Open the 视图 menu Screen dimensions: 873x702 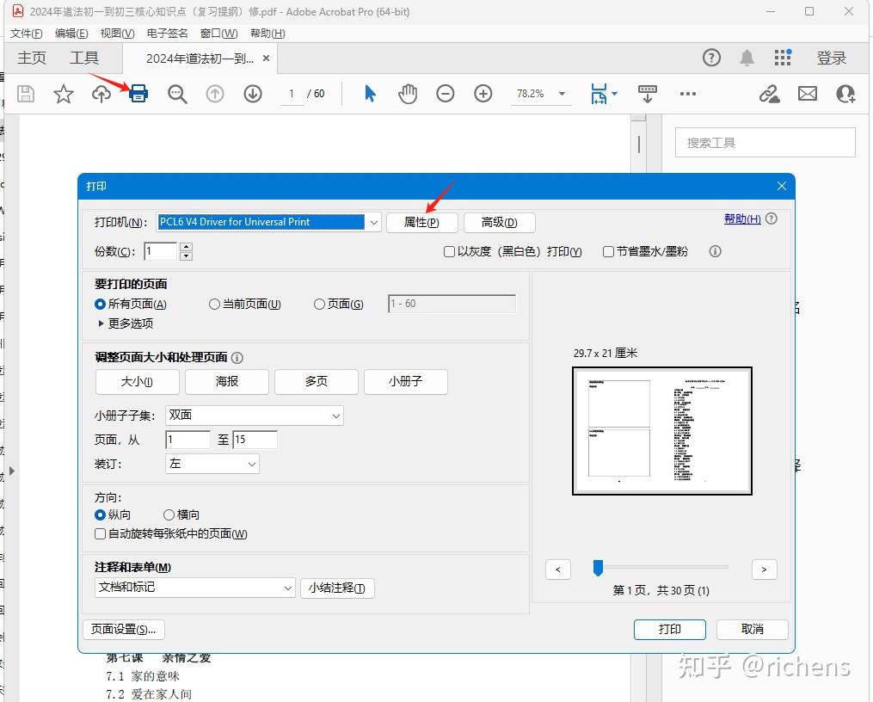click(x=118, y=34)
